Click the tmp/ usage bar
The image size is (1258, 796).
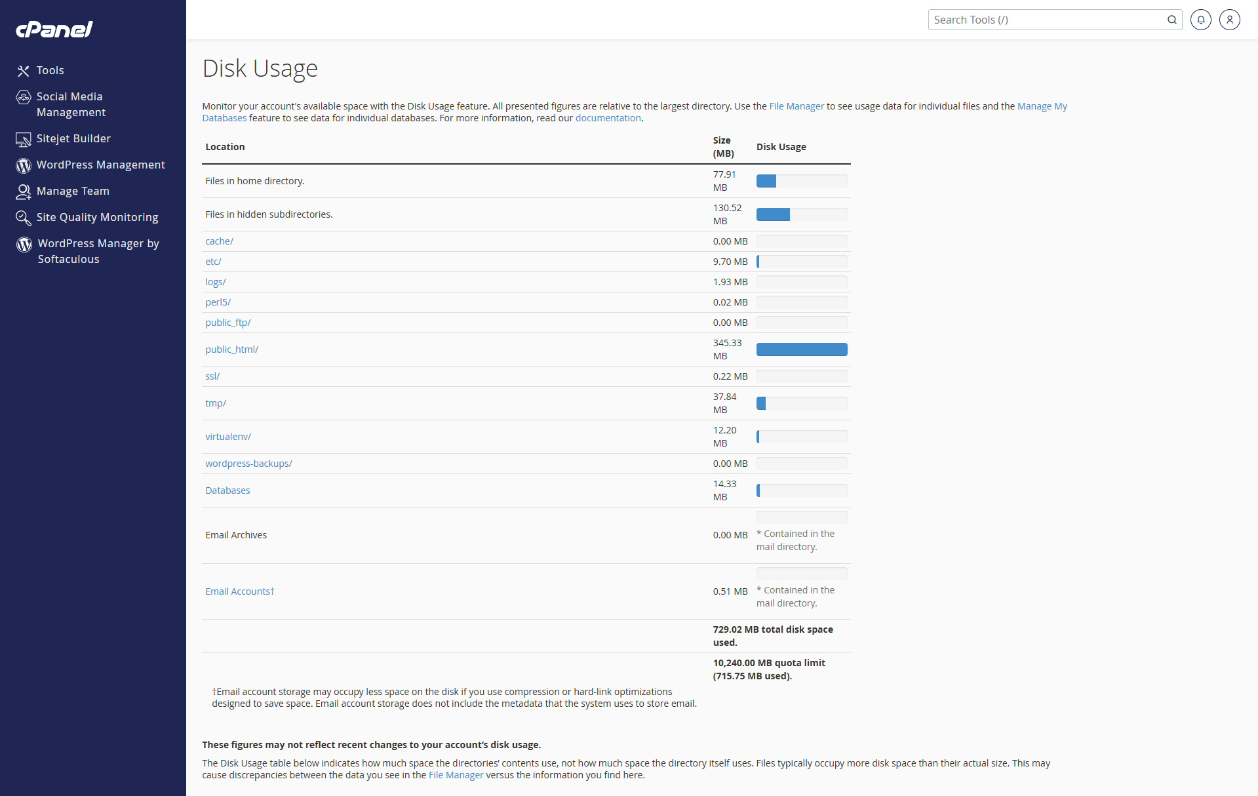coord(802,403)
